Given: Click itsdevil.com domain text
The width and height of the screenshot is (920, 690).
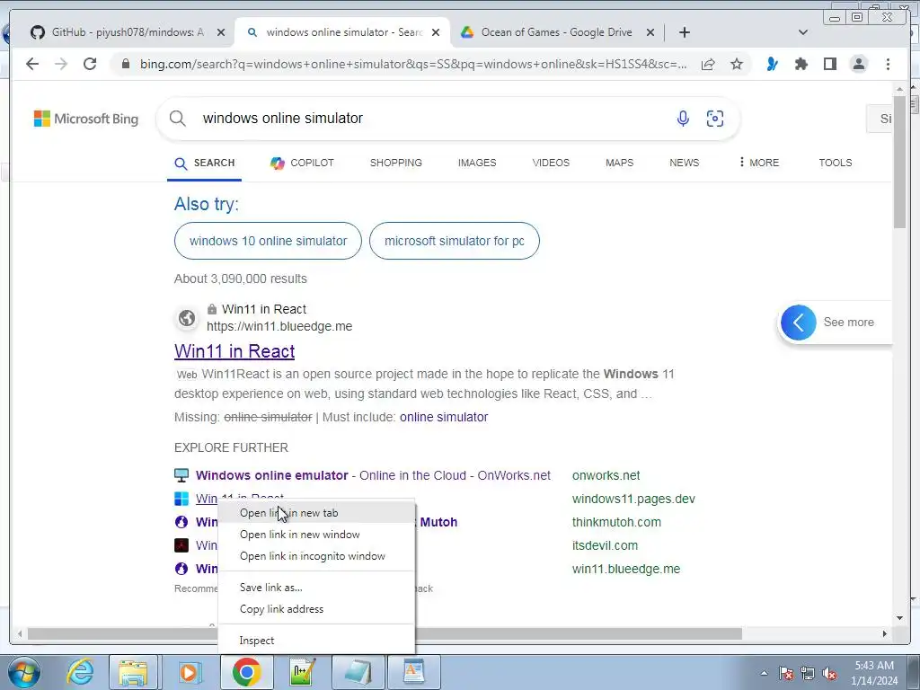Looking at the screenshot, I should coord(605,545).
